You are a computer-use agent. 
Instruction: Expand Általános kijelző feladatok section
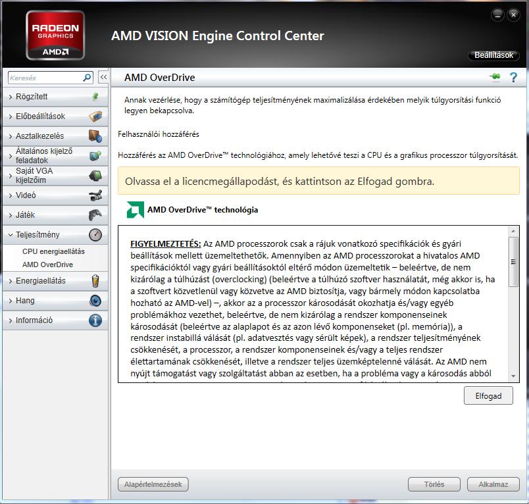click(x=55, y=156)
